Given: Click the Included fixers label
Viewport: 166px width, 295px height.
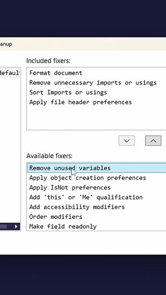Looking at the screenshot, I should click(x=48, y=61).
